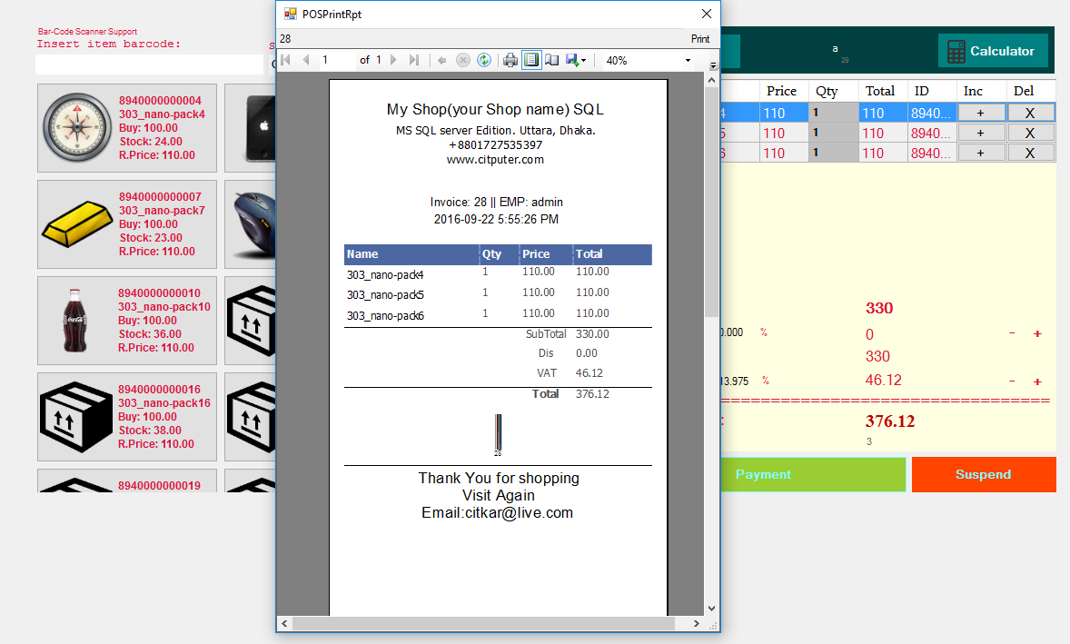The width and height of the screenshot is (1070, 644).
Task: Toggle Print Layout view in the report viewer
Action: click(x=531, y=61)
